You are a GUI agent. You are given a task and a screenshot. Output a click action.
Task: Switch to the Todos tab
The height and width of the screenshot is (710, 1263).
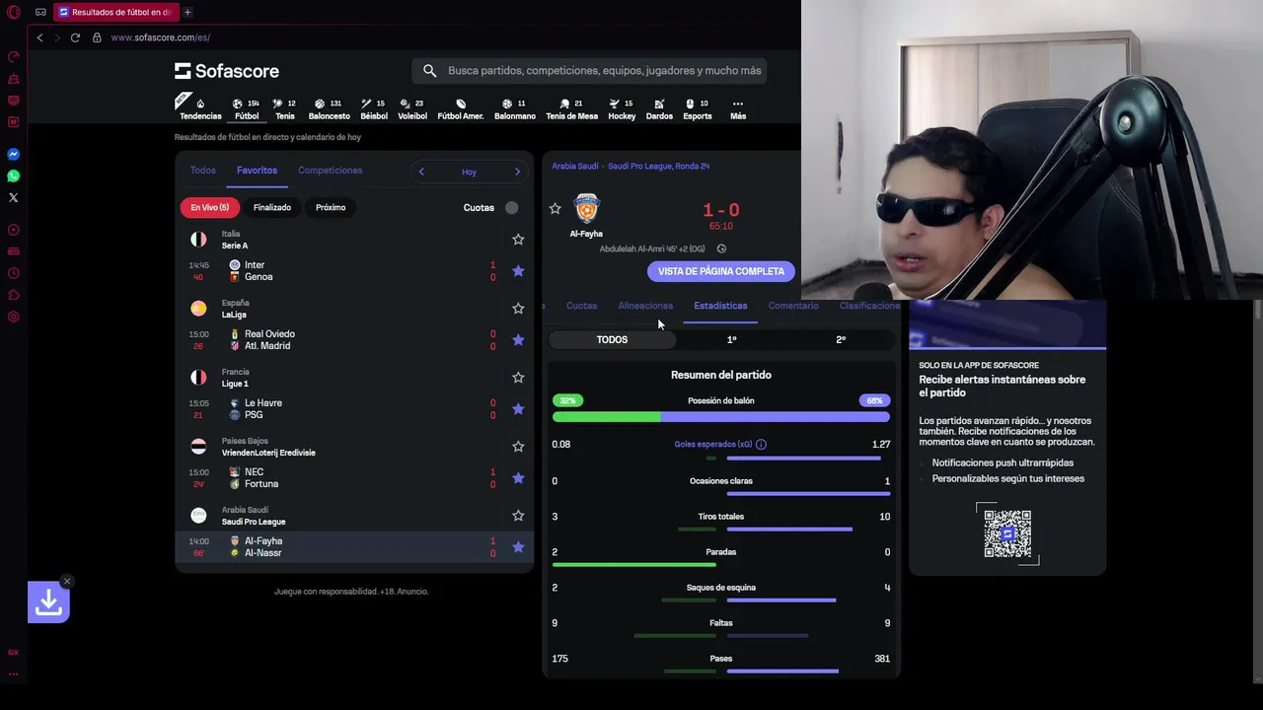(203, 171)
